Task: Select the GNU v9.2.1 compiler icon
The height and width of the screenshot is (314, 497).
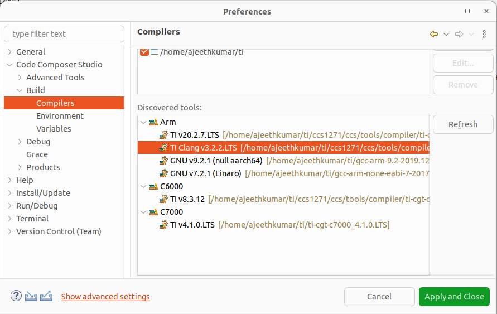Action: click(163, 161)
